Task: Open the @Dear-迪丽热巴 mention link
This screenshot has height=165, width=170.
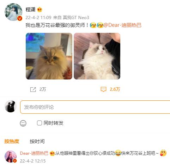Action: click(122, 25)
